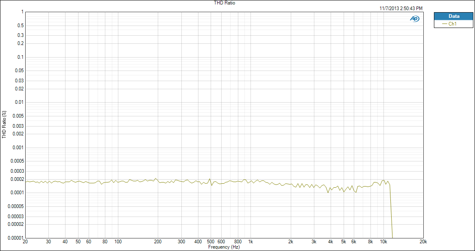Click the 50 frequency tick label

click(78, 242)
